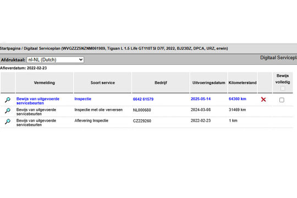This screenshot has width=297, height=198.
Task: Select the Kilometerstand column header
Action: point(243,83)
